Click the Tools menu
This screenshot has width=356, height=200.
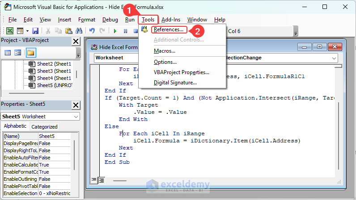click(148, 20)
